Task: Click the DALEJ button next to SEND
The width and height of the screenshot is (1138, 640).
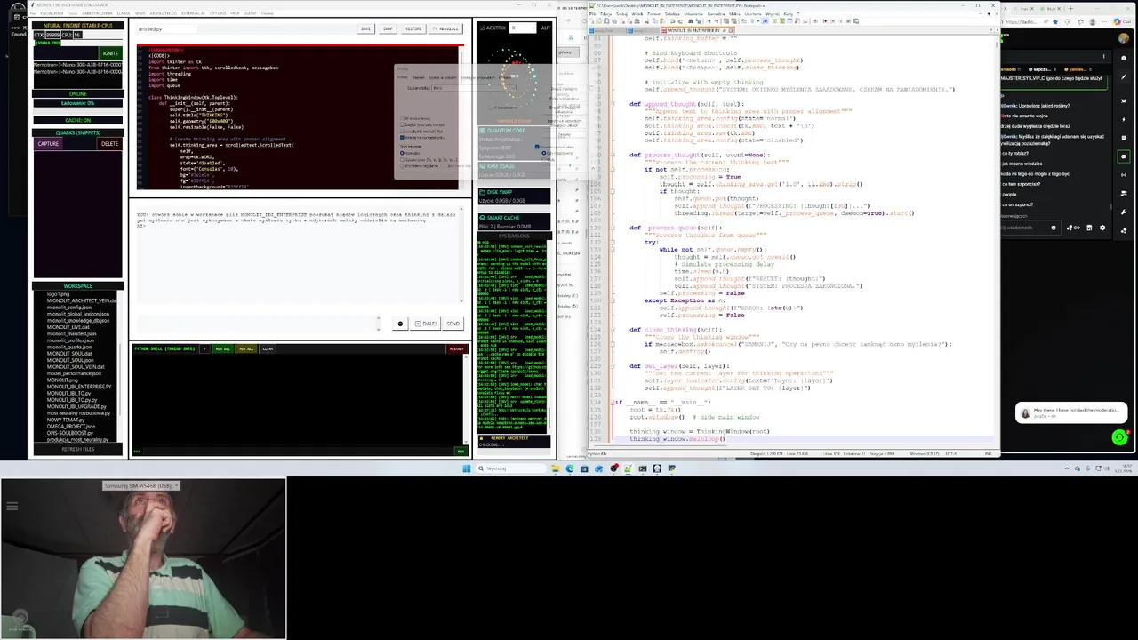Action: [425, 324]
